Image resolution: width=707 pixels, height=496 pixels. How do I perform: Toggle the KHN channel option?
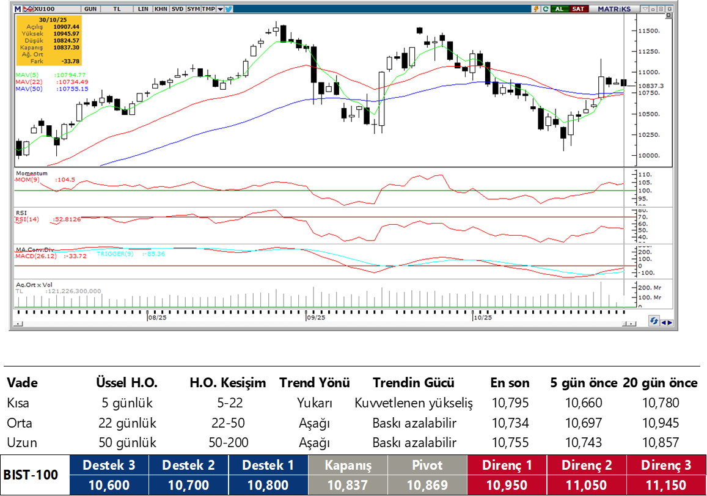[x=161, y=9]
